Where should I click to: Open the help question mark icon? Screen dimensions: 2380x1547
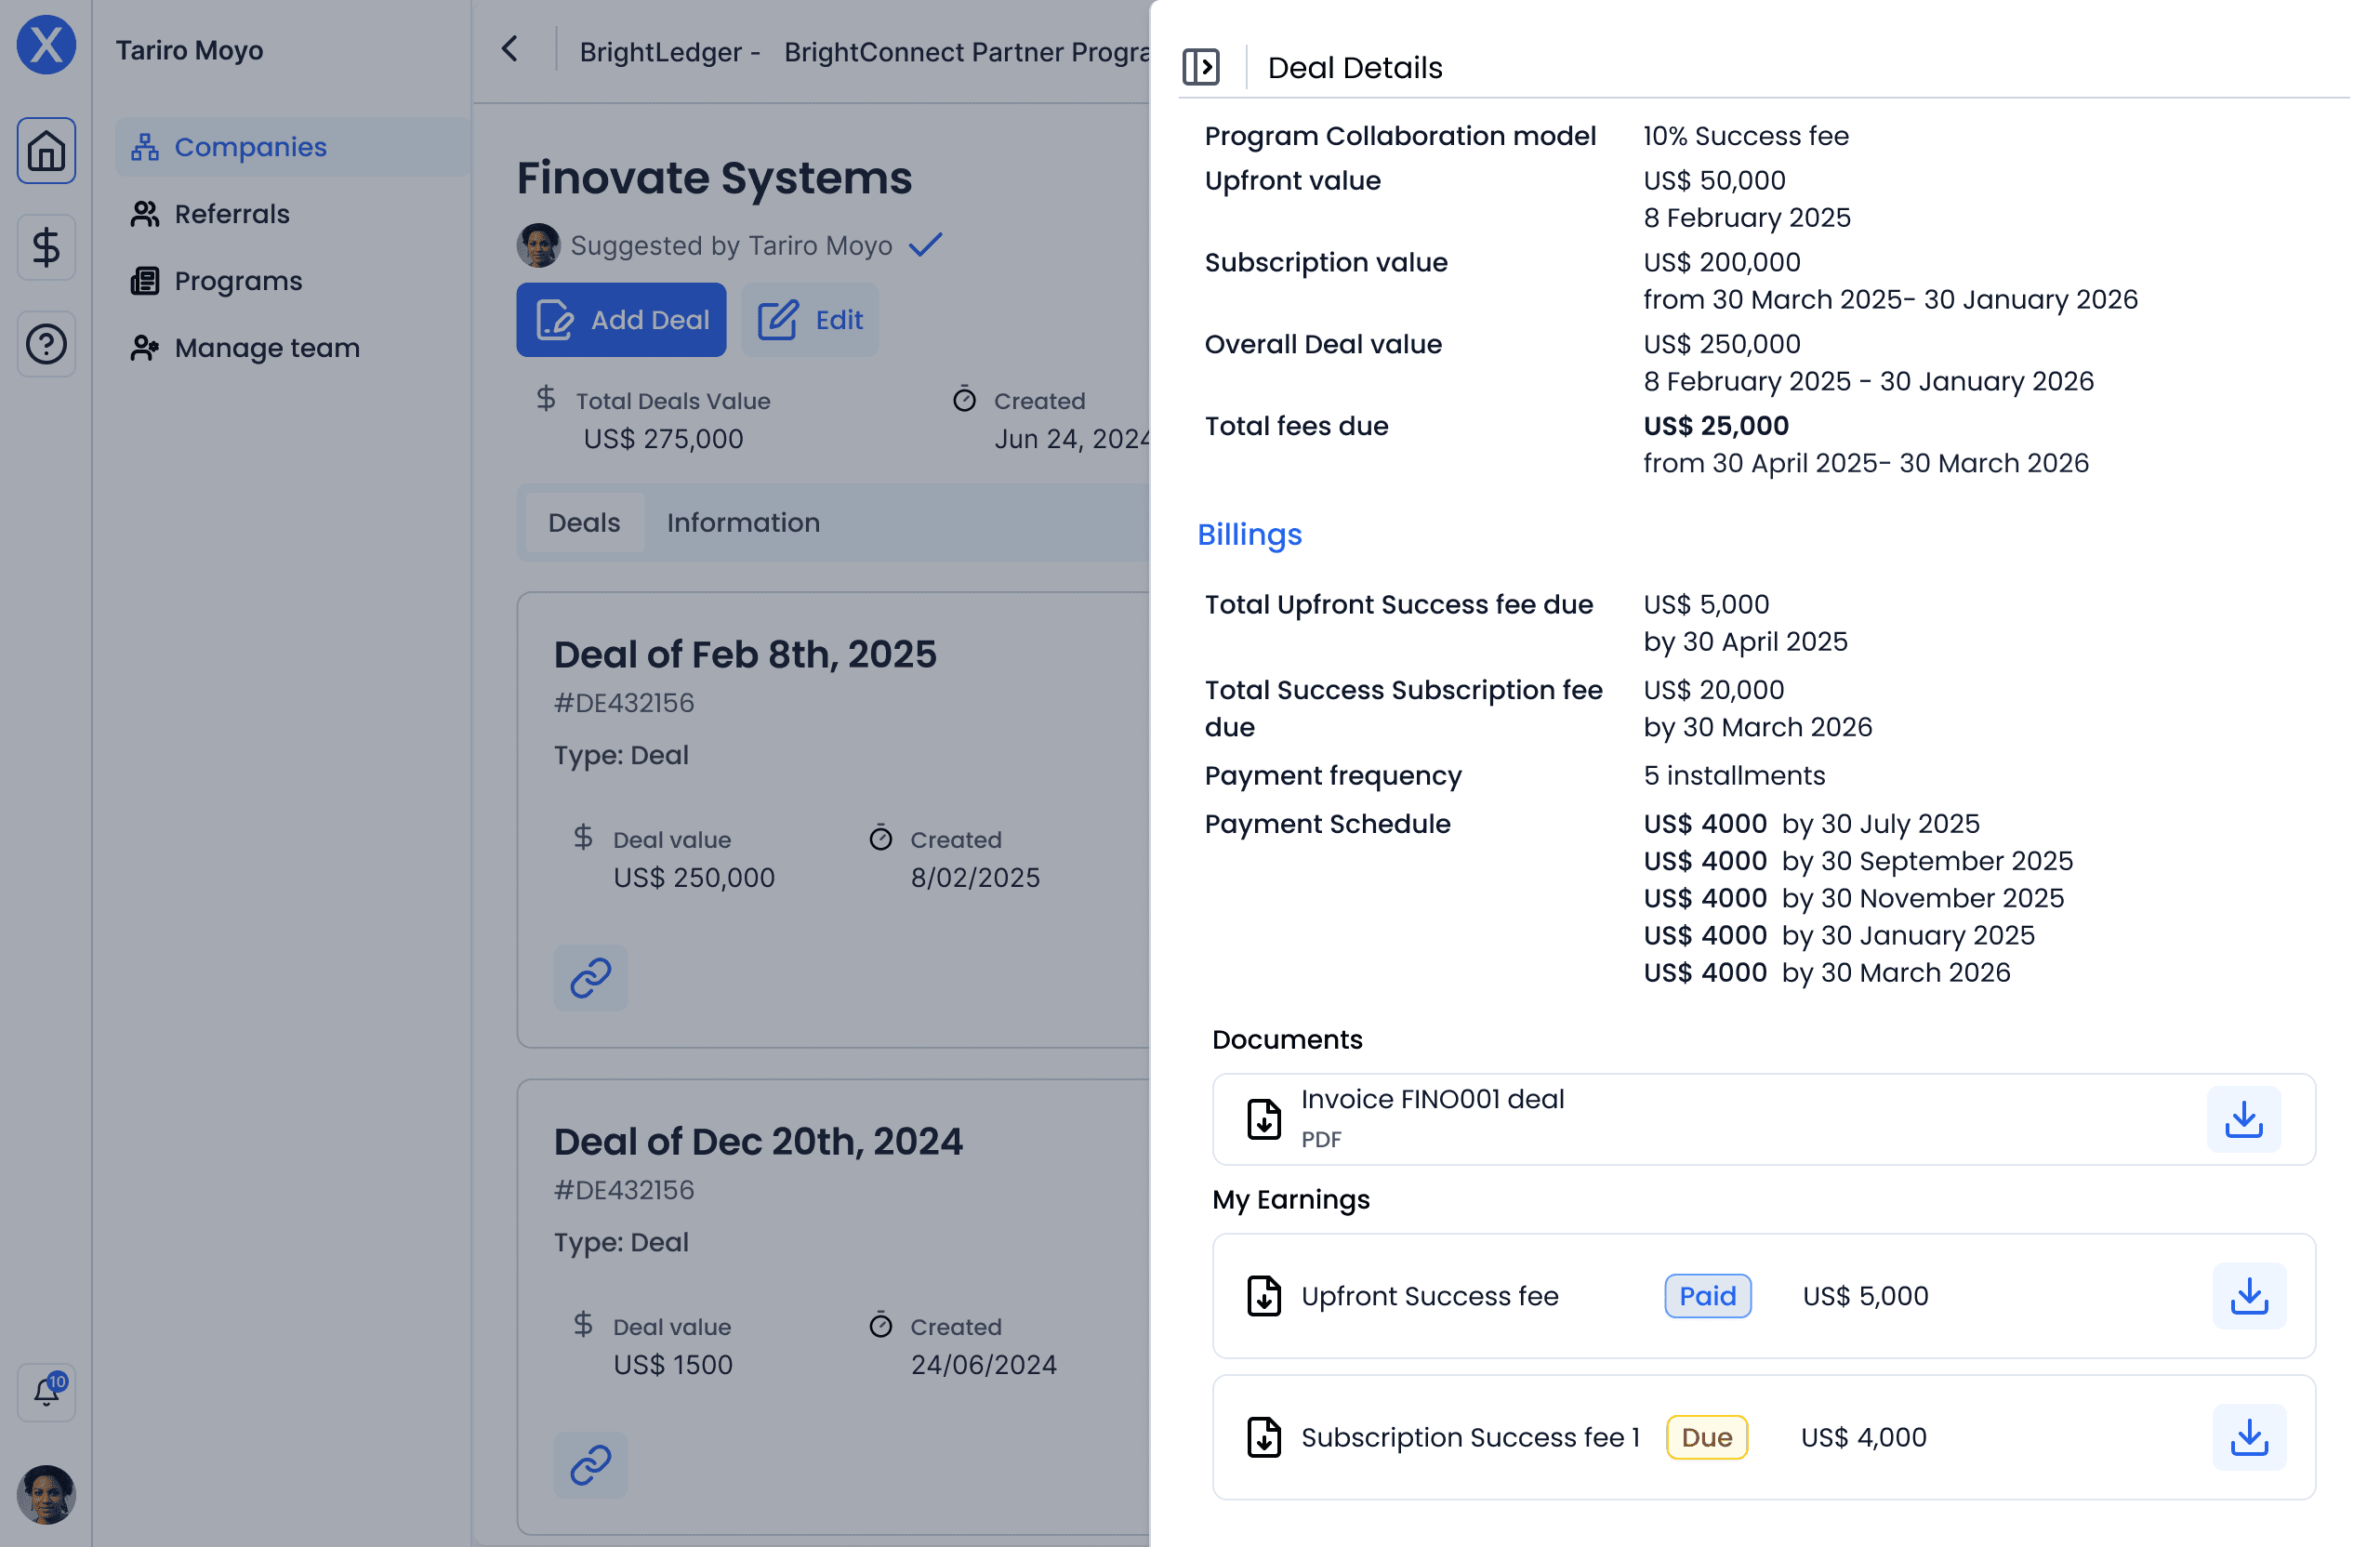pyautogui.click(x=46, y=344)
